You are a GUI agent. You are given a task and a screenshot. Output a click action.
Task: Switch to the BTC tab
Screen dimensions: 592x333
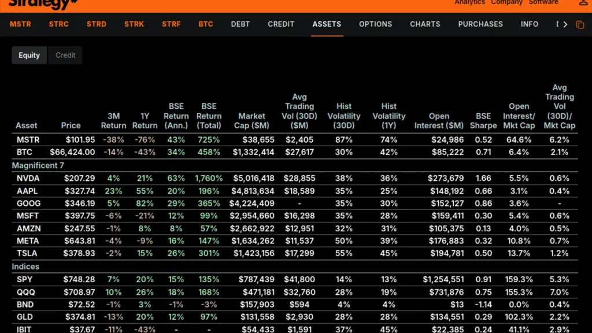[206, 24]
